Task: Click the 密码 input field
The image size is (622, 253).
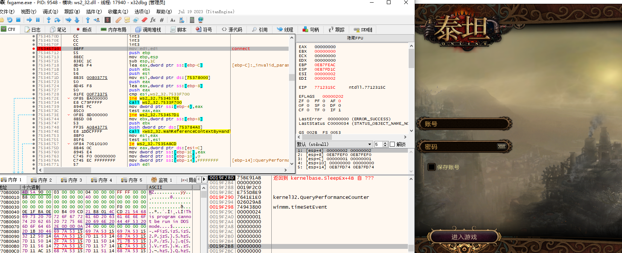Action: 465,147
